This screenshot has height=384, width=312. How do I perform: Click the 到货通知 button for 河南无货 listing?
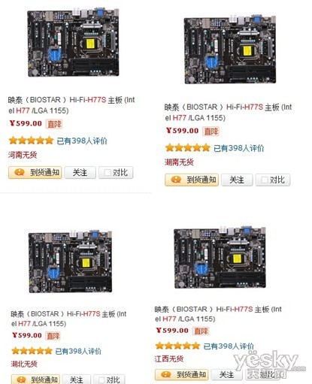[x=35, y=173]
